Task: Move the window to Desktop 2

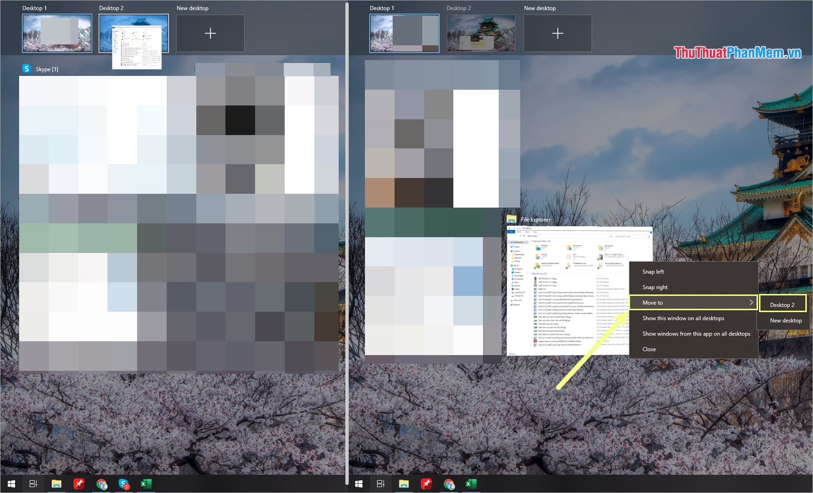Action: pos(782,304)
